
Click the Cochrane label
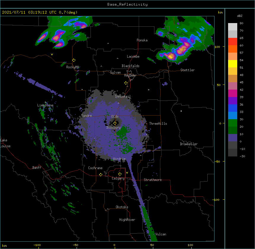coord(95,168)
